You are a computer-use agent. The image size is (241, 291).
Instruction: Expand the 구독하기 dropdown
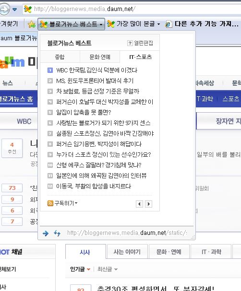[x=66, y=203]
